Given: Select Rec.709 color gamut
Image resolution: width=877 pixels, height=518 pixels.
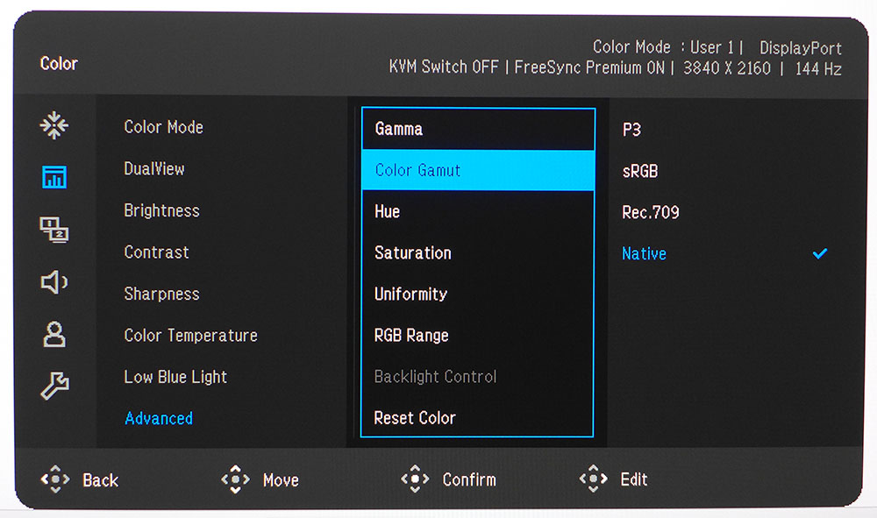Looking at the screenshot, I should tap(650, 212).
